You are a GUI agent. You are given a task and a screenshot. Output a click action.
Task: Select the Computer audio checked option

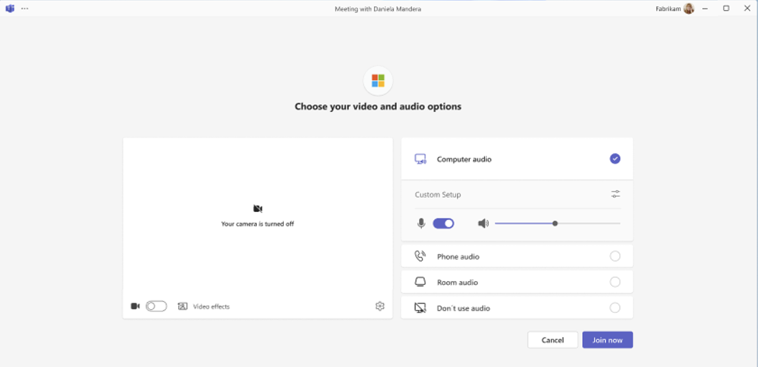[615, 159]
